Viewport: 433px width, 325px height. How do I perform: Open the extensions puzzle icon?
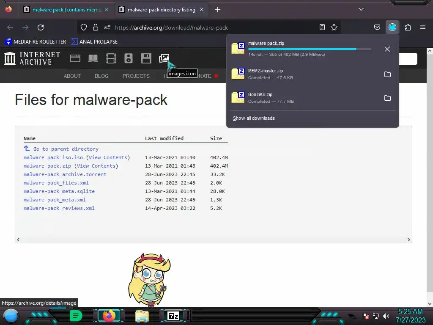(408, 27)
